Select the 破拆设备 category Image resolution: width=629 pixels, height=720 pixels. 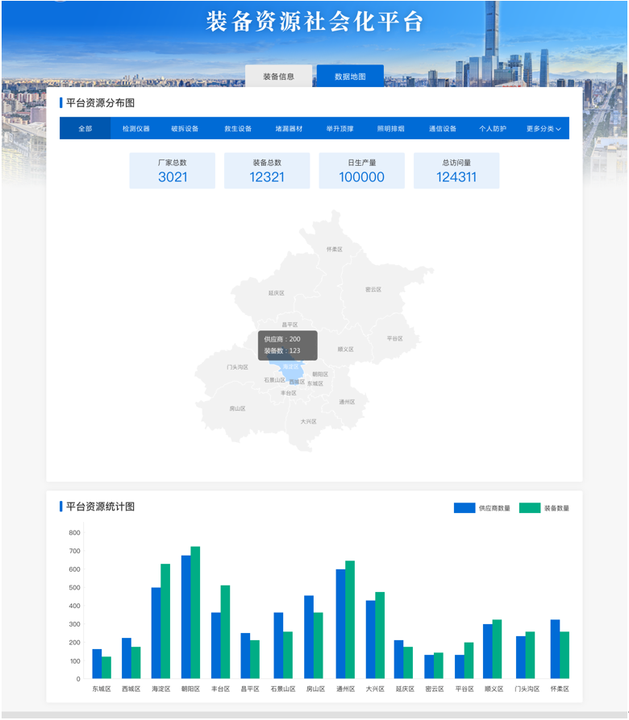tap(185, 128)
